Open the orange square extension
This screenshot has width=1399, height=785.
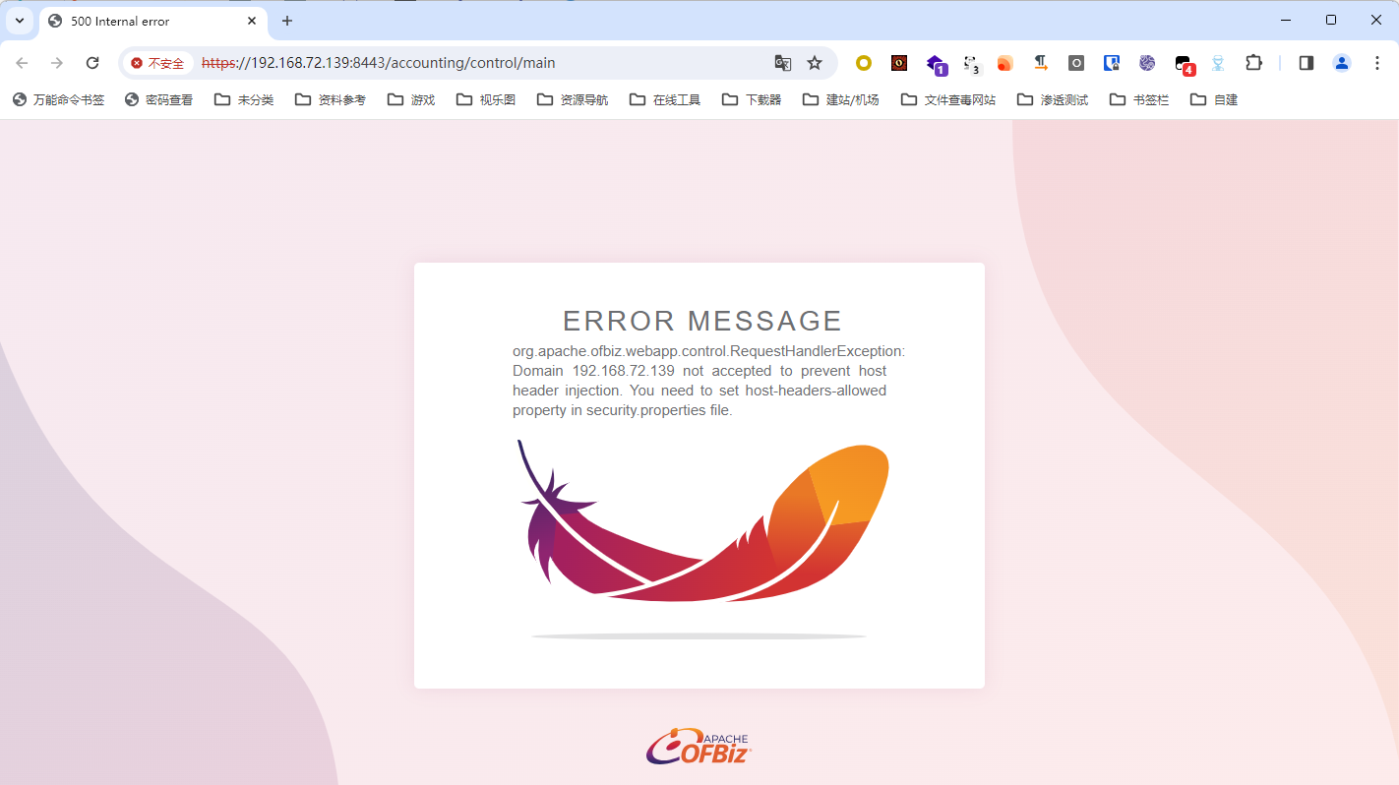pyautogui.click(x=1004, y=63)
